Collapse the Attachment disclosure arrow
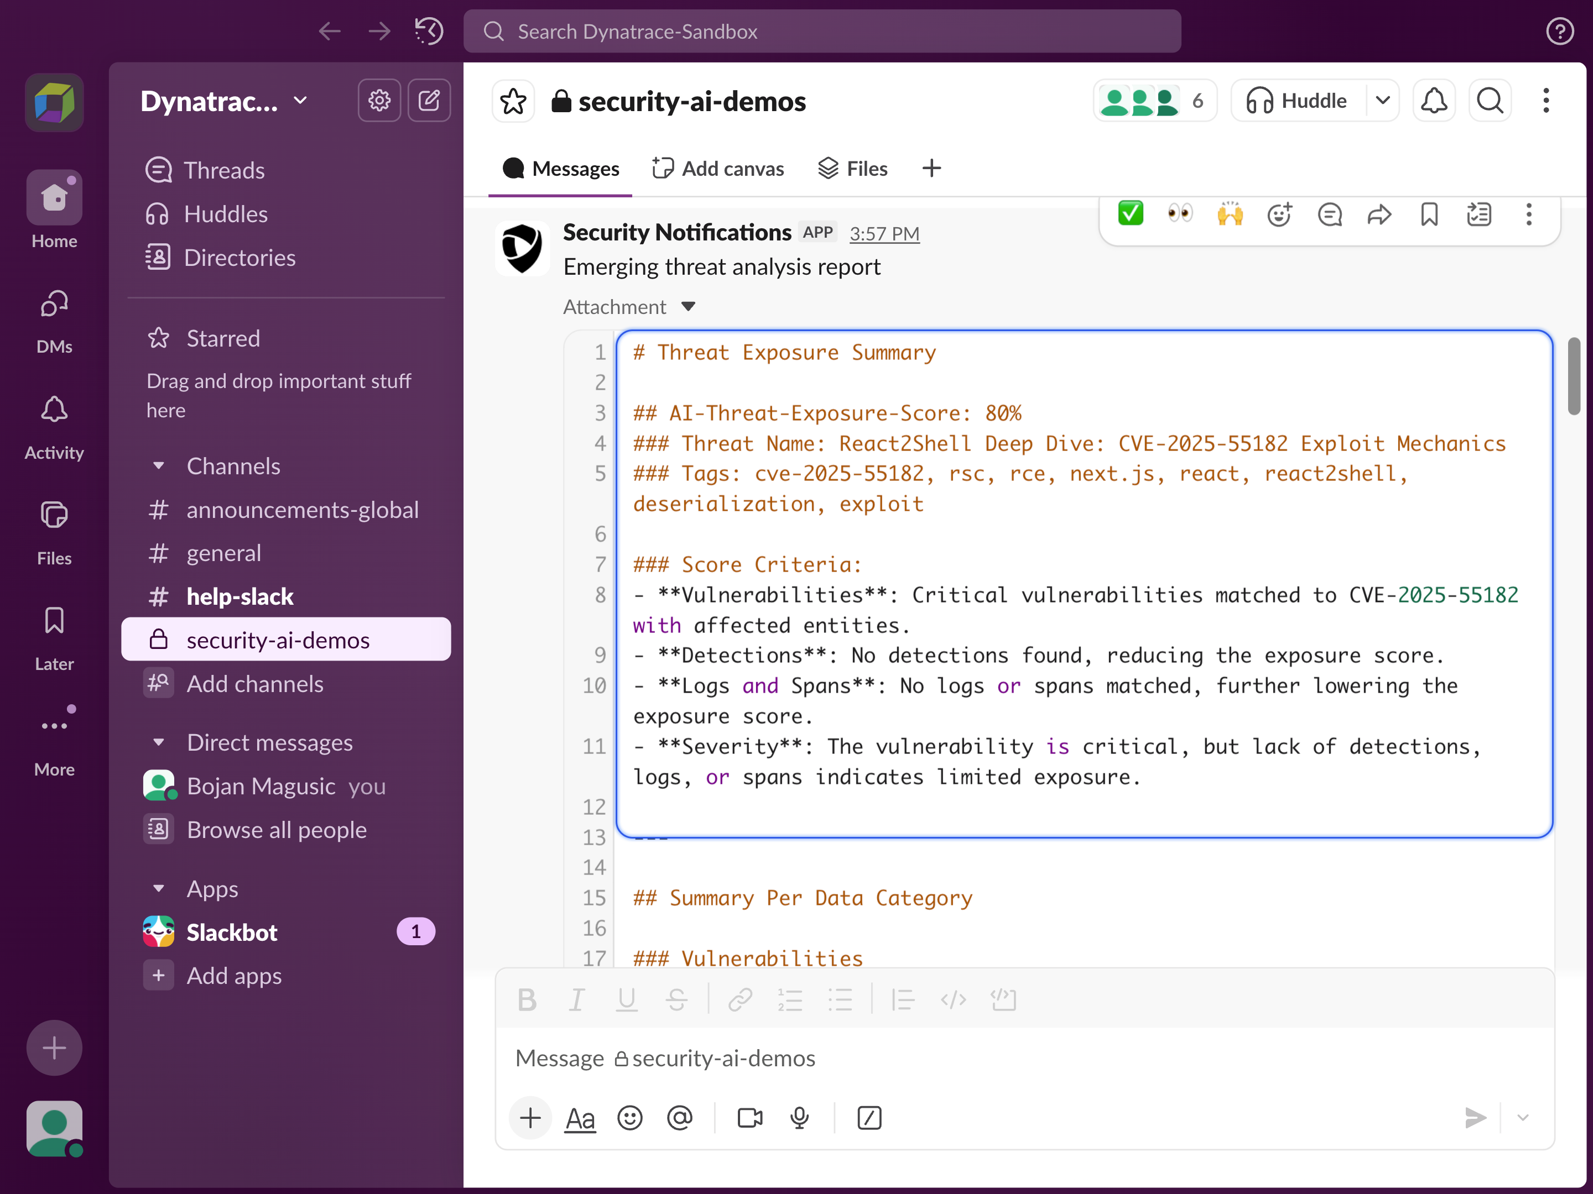This screenshot has width=1593, height=1194. (688, 307)
